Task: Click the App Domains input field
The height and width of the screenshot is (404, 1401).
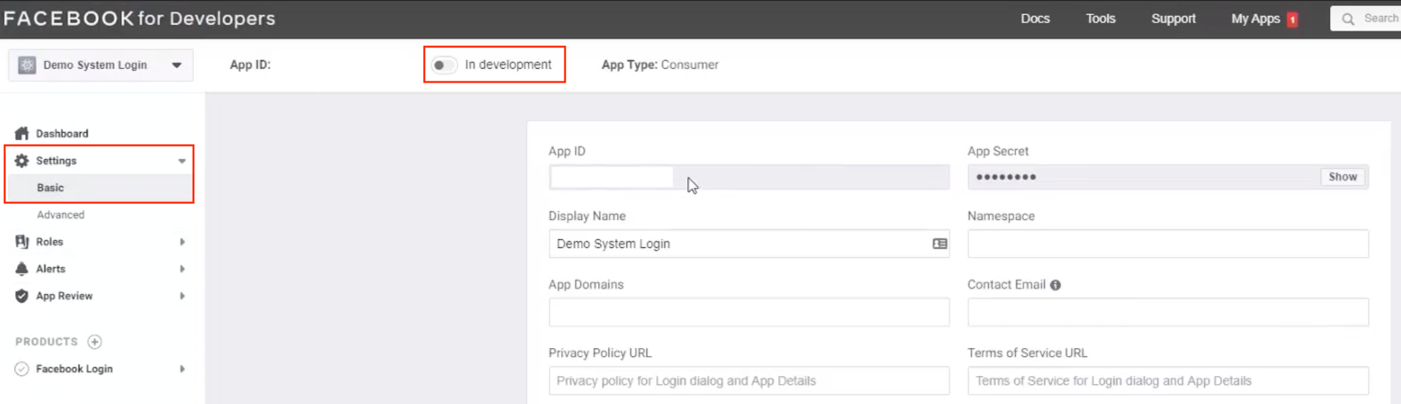Action: (749, 312)
